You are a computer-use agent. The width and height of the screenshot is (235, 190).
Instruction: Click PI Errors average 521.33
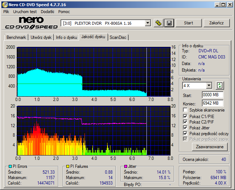(x=49, y=172)
